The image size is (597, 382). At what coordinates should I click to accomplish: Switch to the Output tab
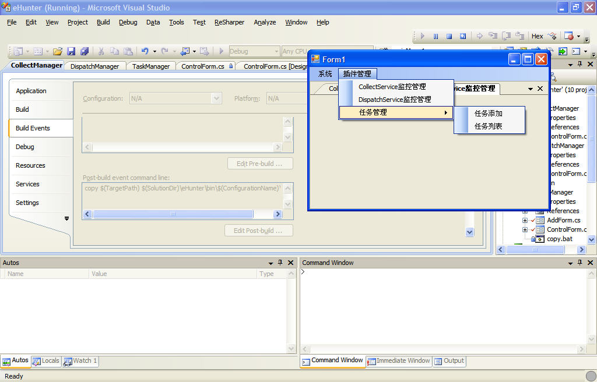449,360
